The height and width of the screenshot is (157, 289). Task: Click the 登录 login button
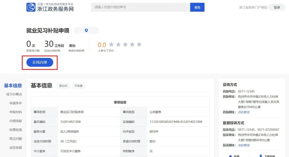tap(277, 7)
